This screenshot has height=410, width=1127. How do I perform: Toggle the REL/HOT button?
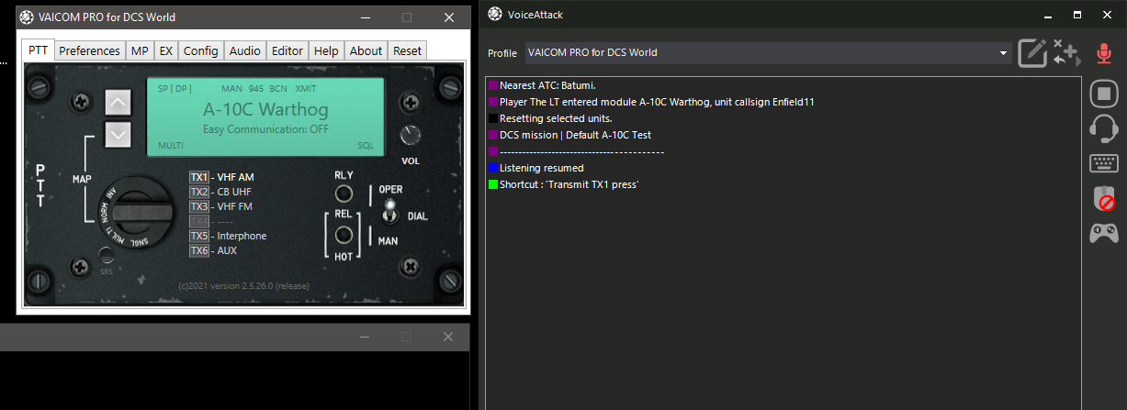[x=344, y=235]
